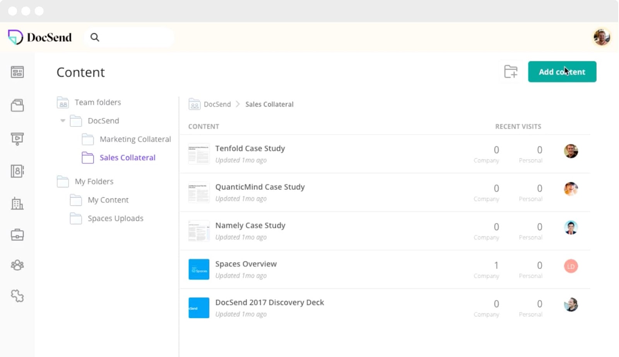
Task: Click the Tenfold Case Study owner avatar
Action: (x=571, y=151)
